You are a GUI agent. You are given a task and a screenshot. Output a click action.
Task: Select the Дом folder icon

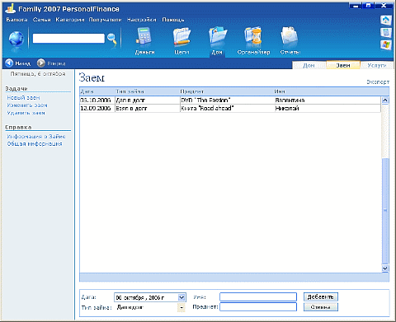tap(217, 36)
